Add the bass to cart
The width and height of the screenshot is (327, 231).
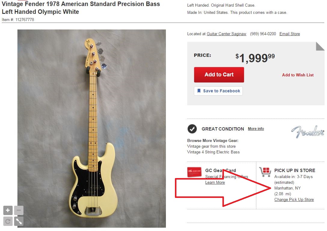219,75
